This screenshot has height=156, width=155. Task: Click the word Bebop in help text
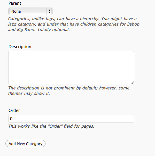(133, 24)
